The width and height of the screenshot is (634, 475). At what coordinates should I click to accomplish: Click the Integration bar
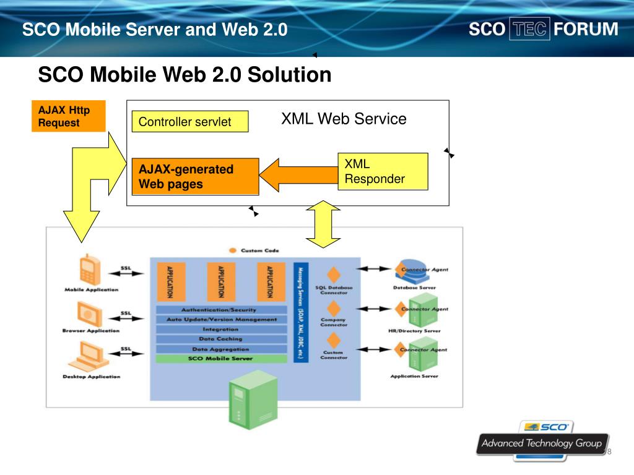pos(222,329)
